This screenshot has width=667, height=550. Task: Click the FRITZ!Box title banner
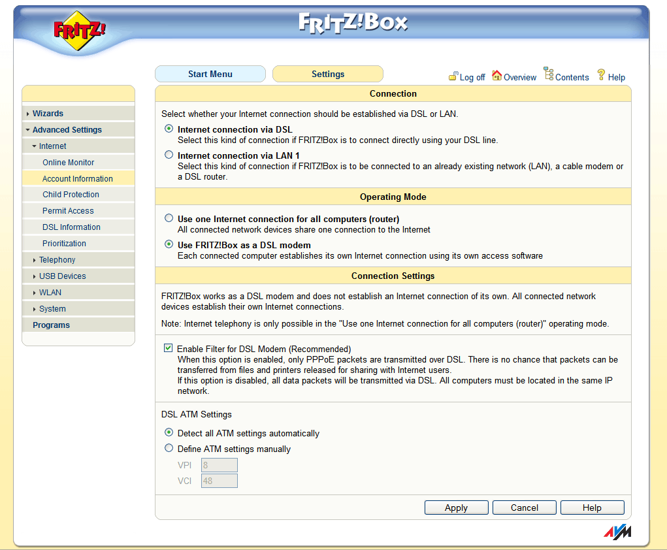(x=353, y=23)
